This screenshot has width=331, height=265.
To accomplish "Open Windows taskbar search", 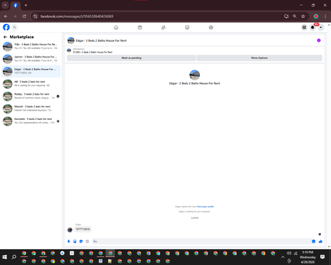I will click(x=14, y=257).
